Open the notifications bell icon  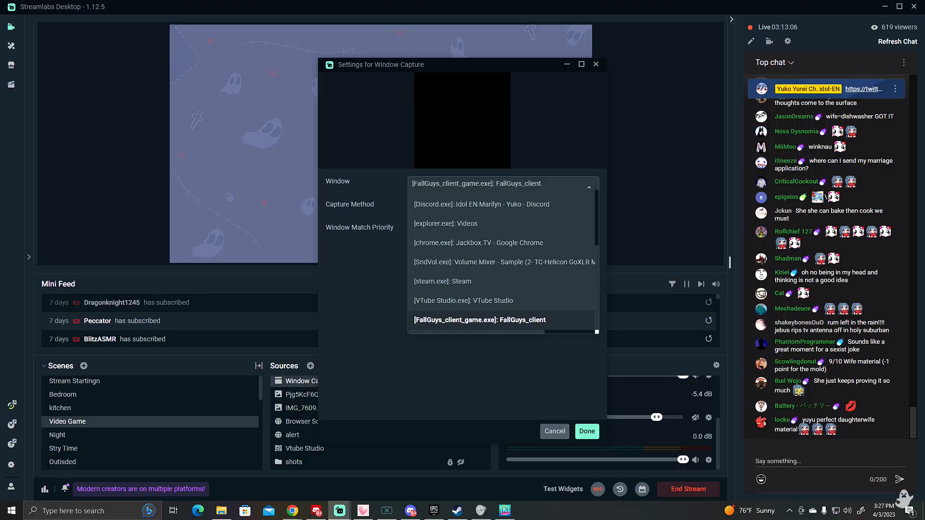pos(65,488)
